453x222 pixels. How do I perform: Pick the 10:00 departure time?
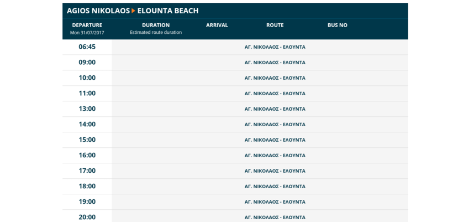tap(87, 78)
